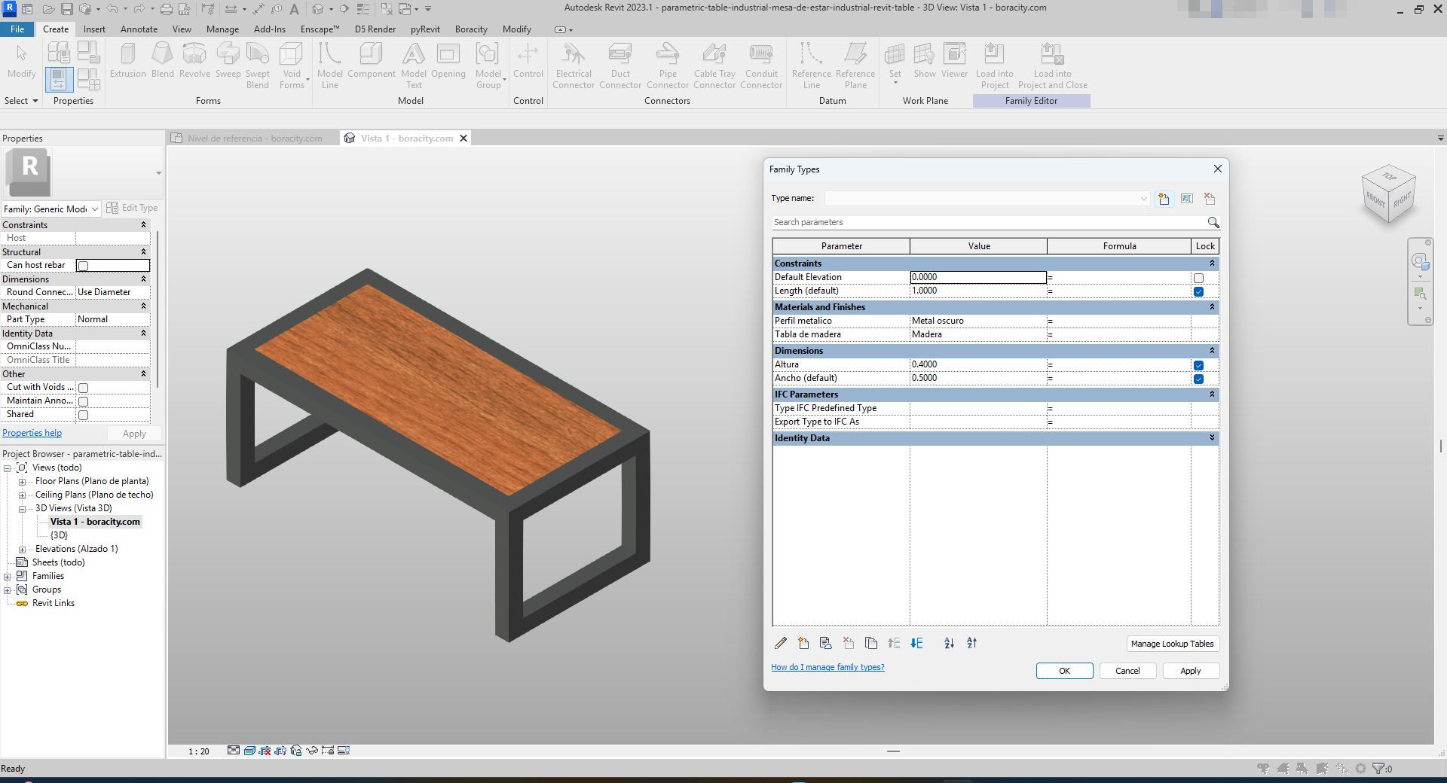Click the Edit Parameter pencil icon
The image size is (1447, 783).
[x=781, y=643]
